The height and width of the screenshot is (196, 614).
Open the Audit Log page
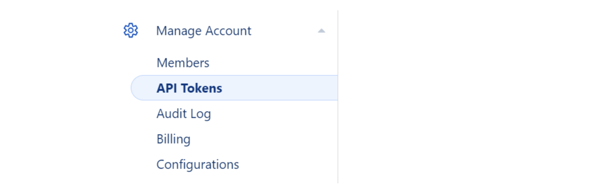[x=184, y=114]
